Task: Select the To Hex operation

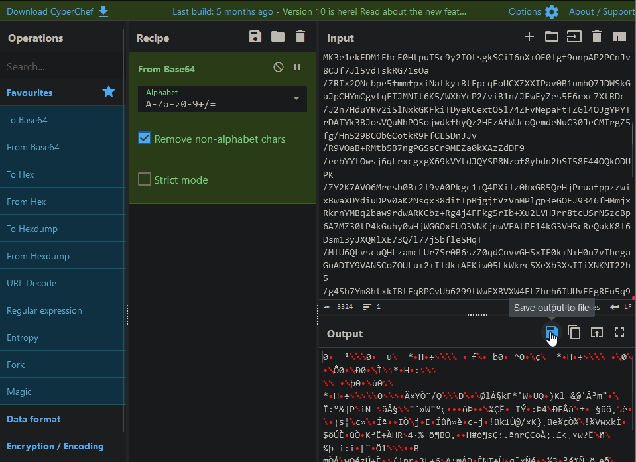Action: click(x=62, y=174)
